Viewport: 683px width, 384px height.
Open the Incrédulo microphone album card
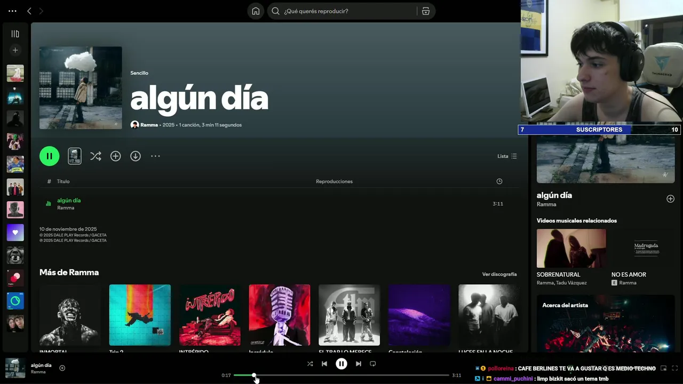pos(280,318)
